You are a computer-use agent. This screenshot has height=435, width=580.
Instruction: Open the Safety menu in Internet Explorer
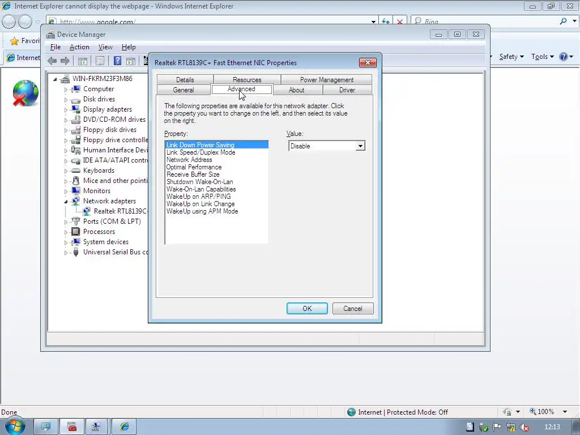pos(511,57)
